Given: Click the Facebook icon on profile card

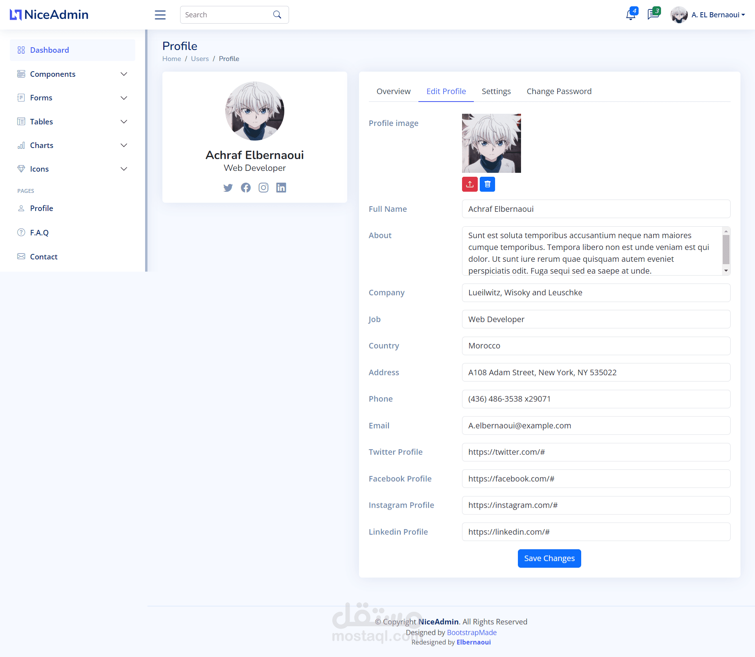Looking at the screenshot, I should [246, 188].
